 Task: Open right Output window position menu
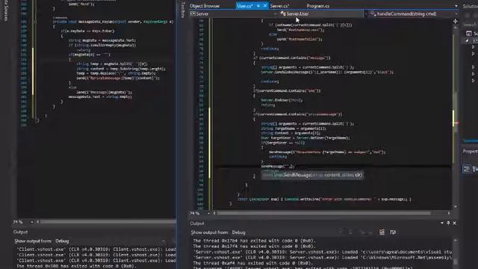(x=441, y=223)
